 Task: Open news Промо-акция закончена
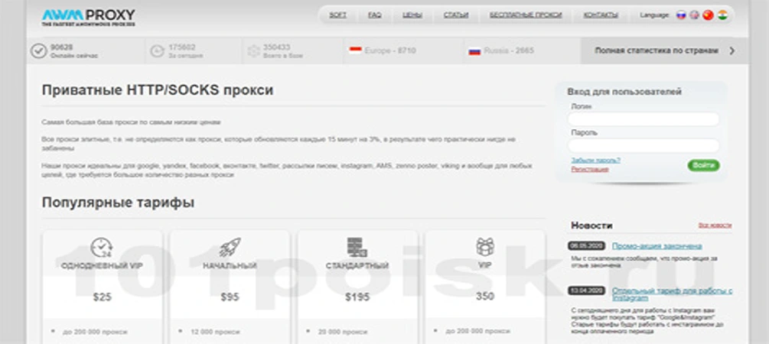(657, 246)
